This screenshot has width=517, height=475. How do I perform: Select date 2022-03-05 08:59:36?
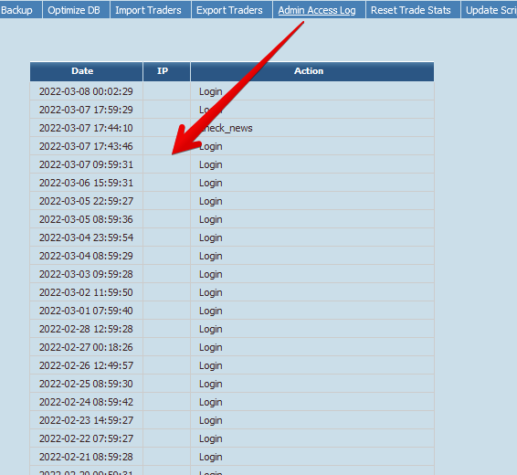pos(86,219)
